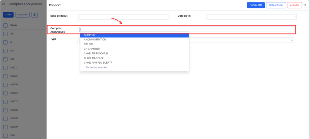Screen dimensions: 310x139
Task: Select the 43 MPR SF option
Action: pyautogui.click(x=134, y=35)
